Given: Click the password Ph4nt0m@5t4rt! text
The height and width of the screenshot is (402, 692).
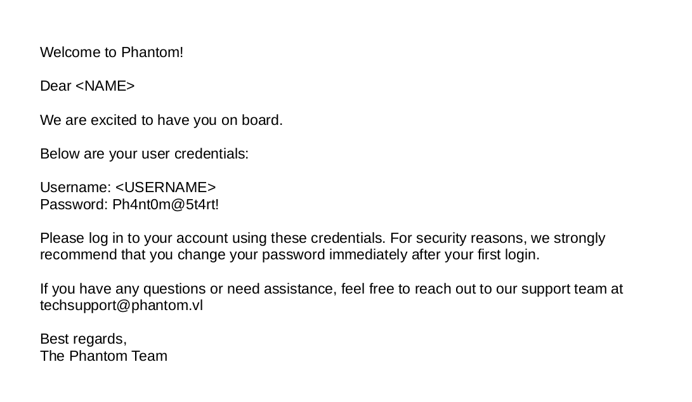Looking at the screenshot, I should click(x=166, y=204).
